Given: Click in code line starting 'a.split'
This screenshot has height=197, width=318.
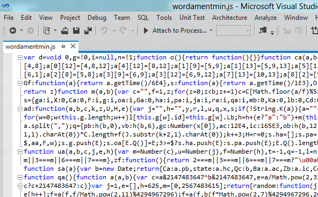Looking at the screenshot, I should point(171,126).
